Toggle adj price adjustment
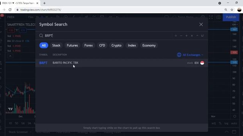This screenshot has height=136, width=243. [x=213, y=124]
